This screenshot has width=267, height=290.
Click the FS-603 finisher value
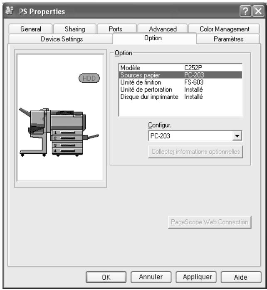(x=194, y=82)
